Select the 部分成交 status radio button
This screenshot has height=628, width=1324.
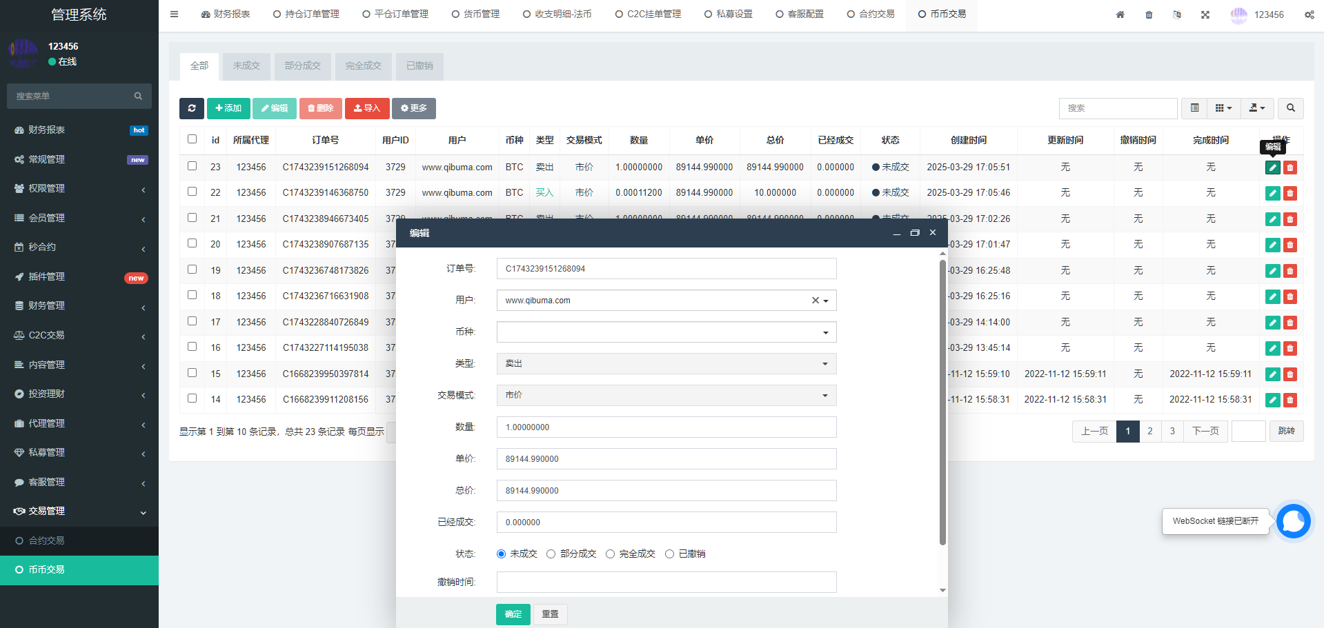point(551,554)
